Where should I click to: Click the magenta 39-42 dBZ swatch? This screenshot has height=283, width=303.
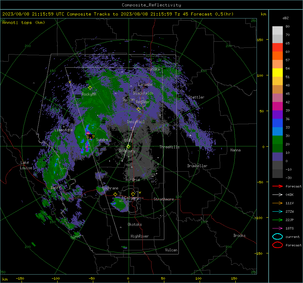pyautogui.click(x=277, y=106)
